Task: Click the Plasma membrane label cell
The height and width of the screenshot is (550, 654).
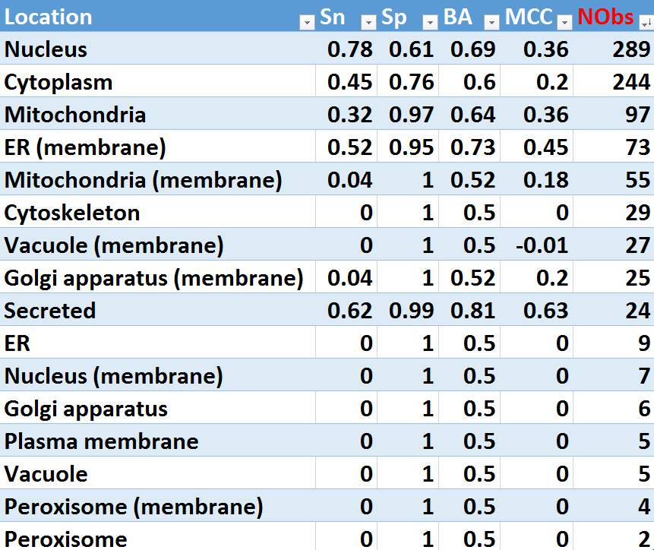Action: pos(101,441)
